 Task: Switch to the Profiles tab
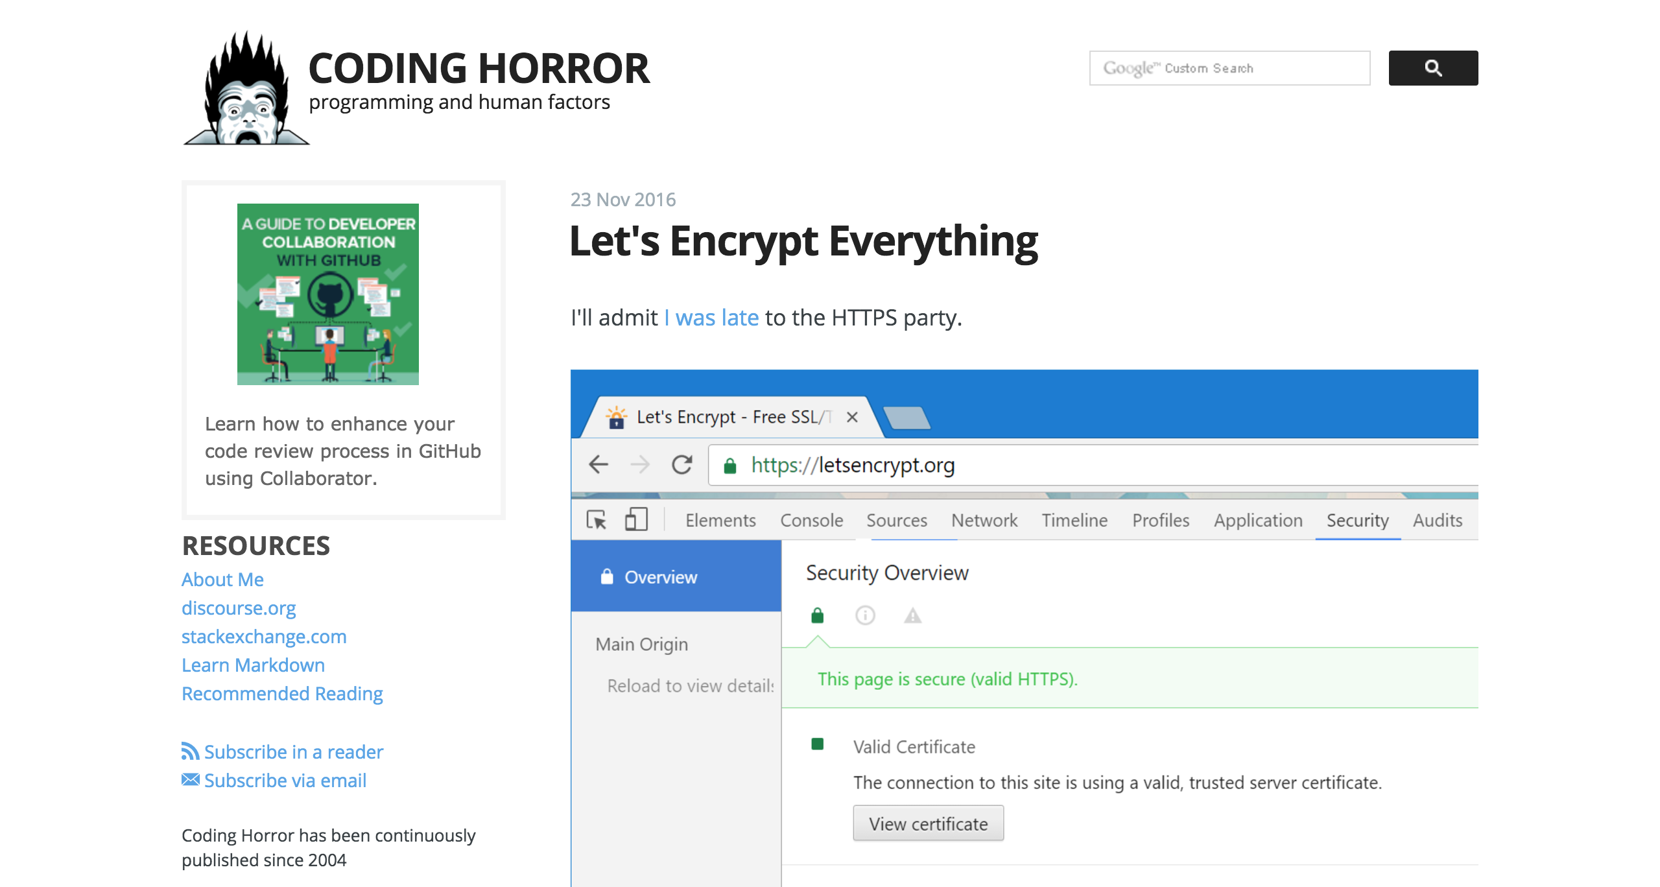(1161, 520)
